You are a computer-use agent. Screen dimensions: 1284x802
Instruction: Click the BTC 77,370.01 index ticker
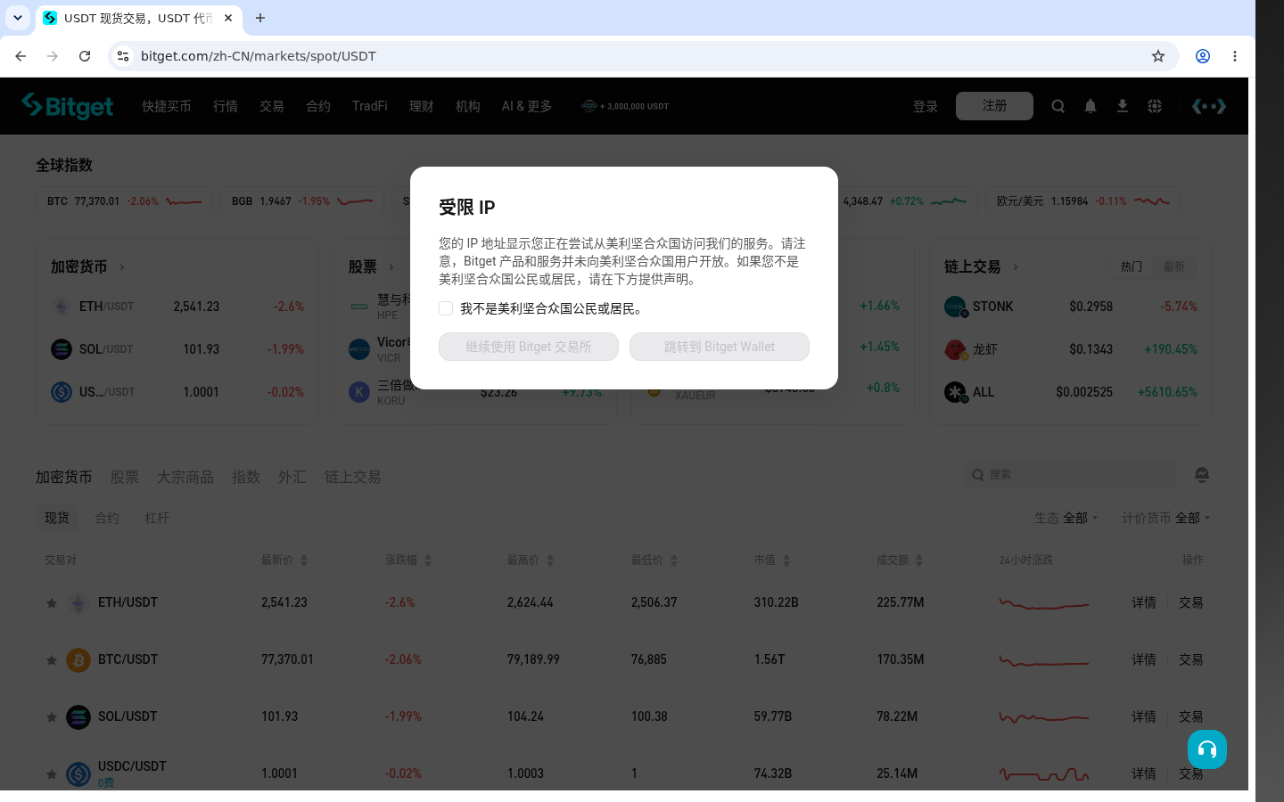point(124,201)
